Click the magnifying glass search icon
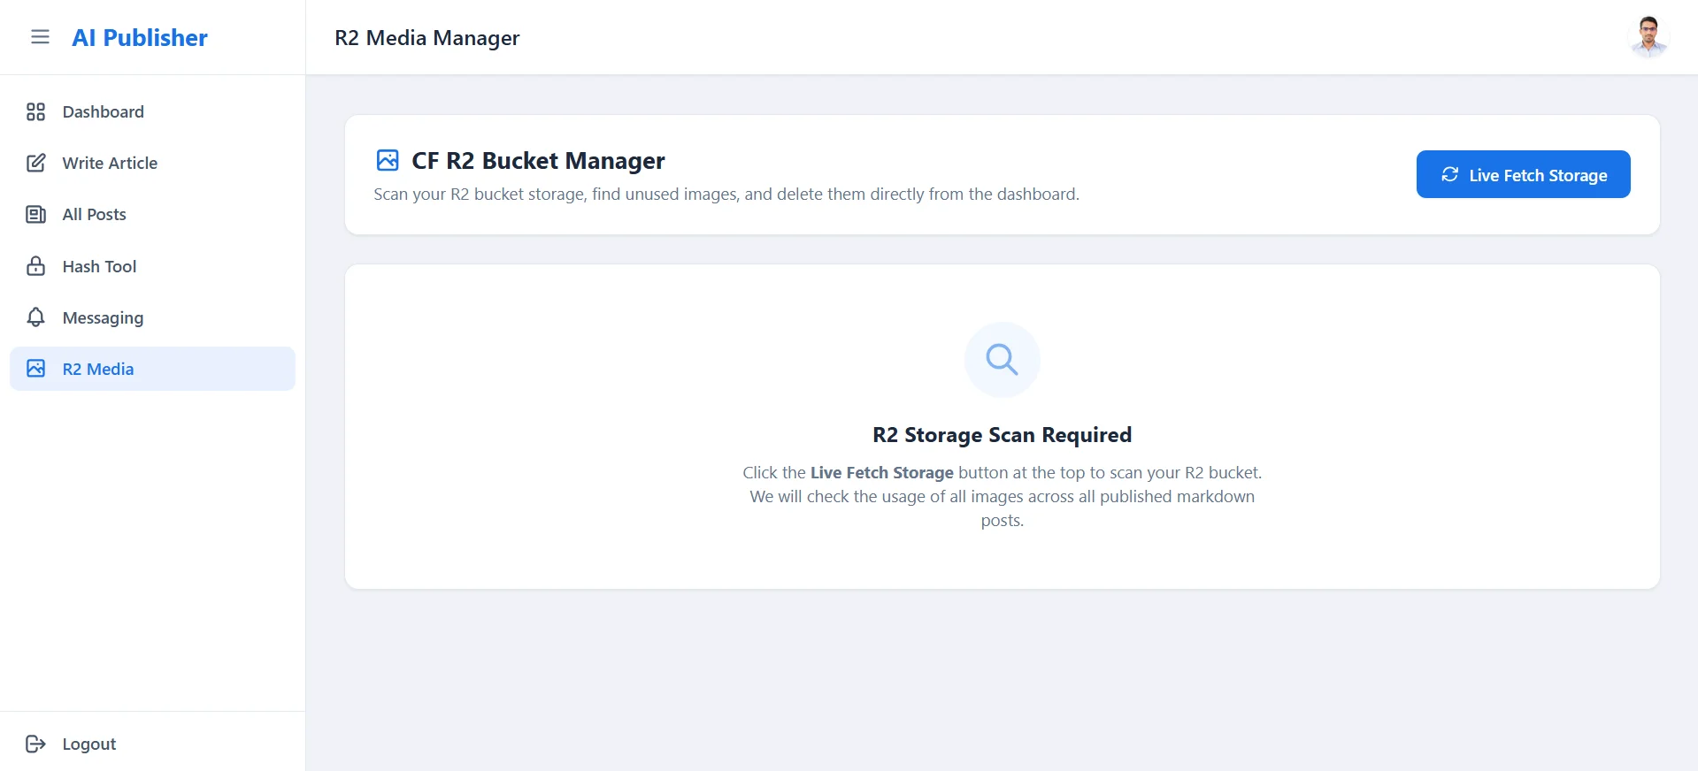This screenshot has height=771, width=1698. coord(1002,359)
